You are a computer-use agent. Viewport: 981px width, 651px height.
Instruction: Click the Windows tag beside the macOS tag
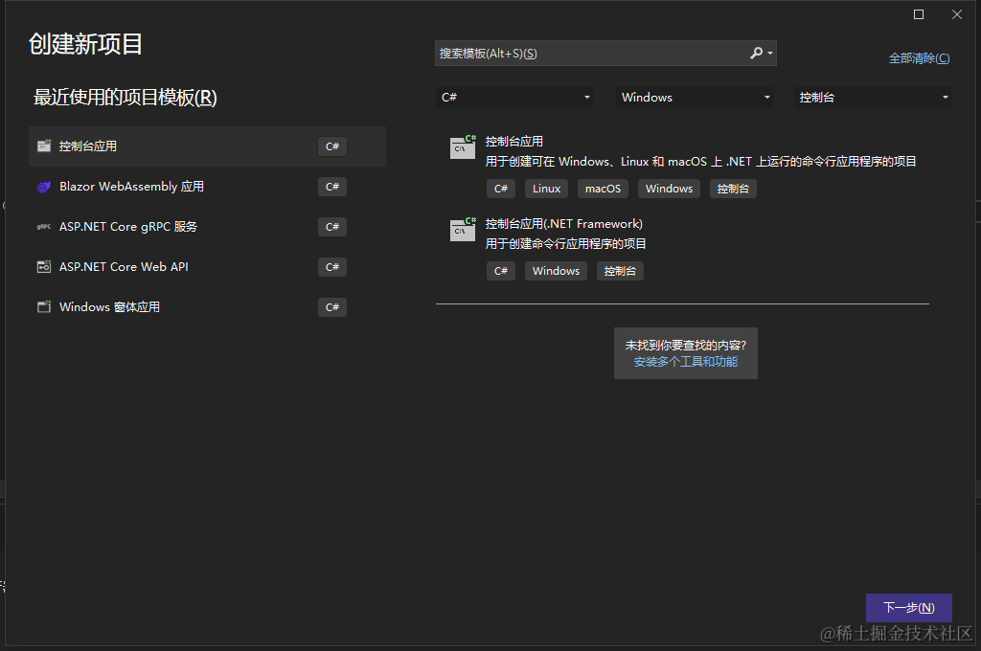669,189
